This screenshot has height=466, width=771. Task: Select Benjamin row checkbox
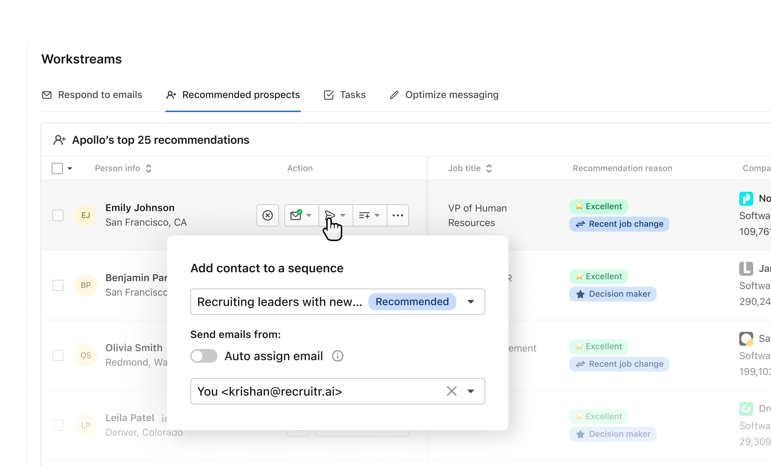58,285
